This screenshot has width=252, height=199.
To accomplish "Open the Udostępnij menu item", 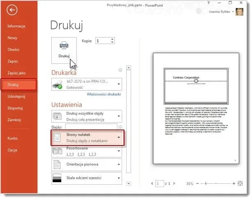I will (16, 96).
